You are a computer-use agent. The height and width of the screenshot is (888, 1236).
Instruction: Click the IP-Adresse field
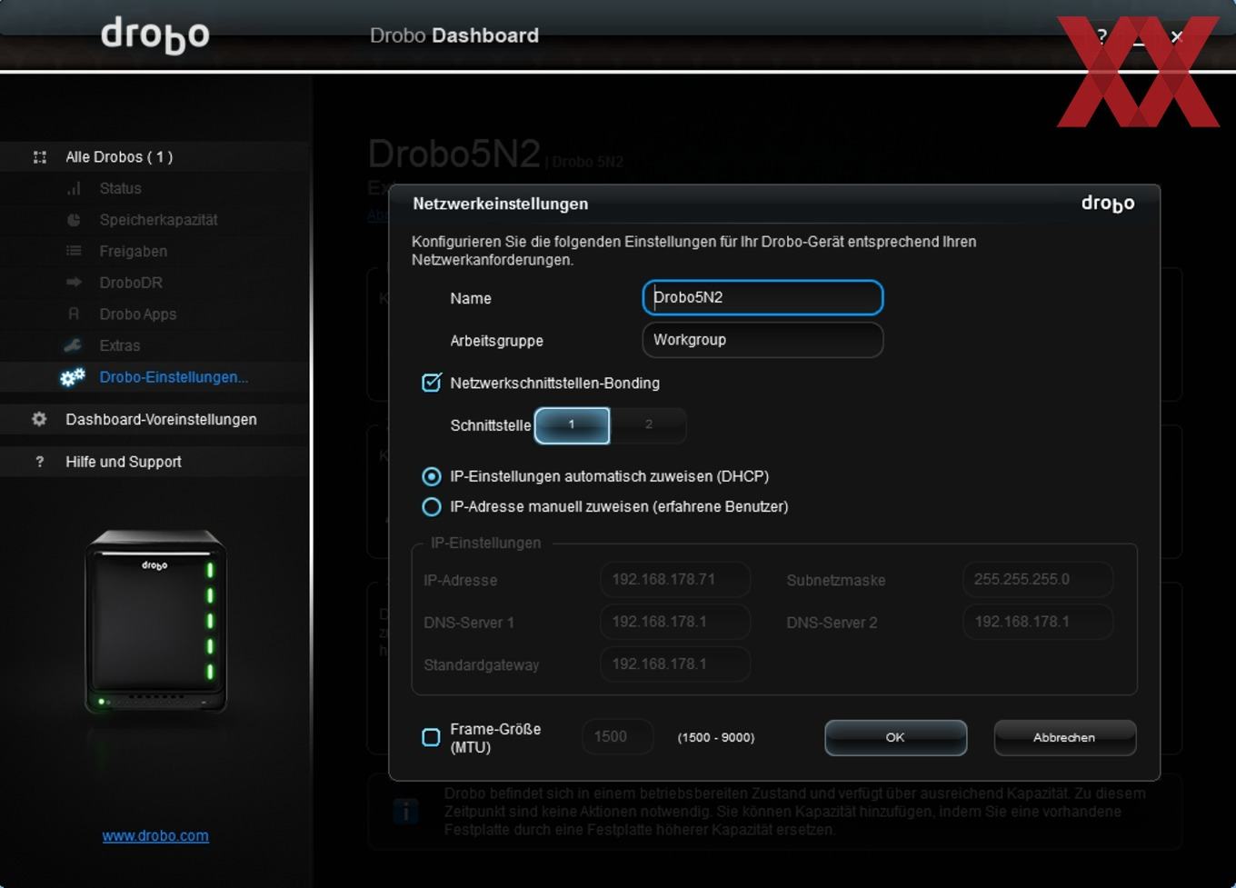[x=675, y=579]
